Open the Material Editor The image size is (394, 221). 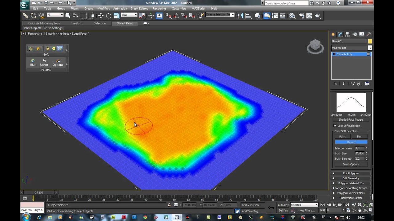[x=292, y=15]
